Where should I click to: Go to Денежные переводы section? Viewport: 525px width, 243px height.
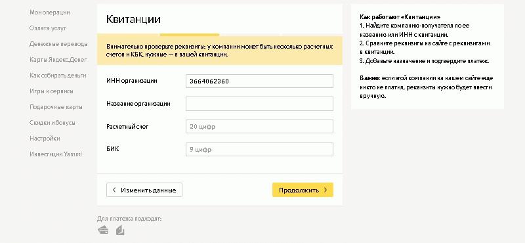coord(58,44)
